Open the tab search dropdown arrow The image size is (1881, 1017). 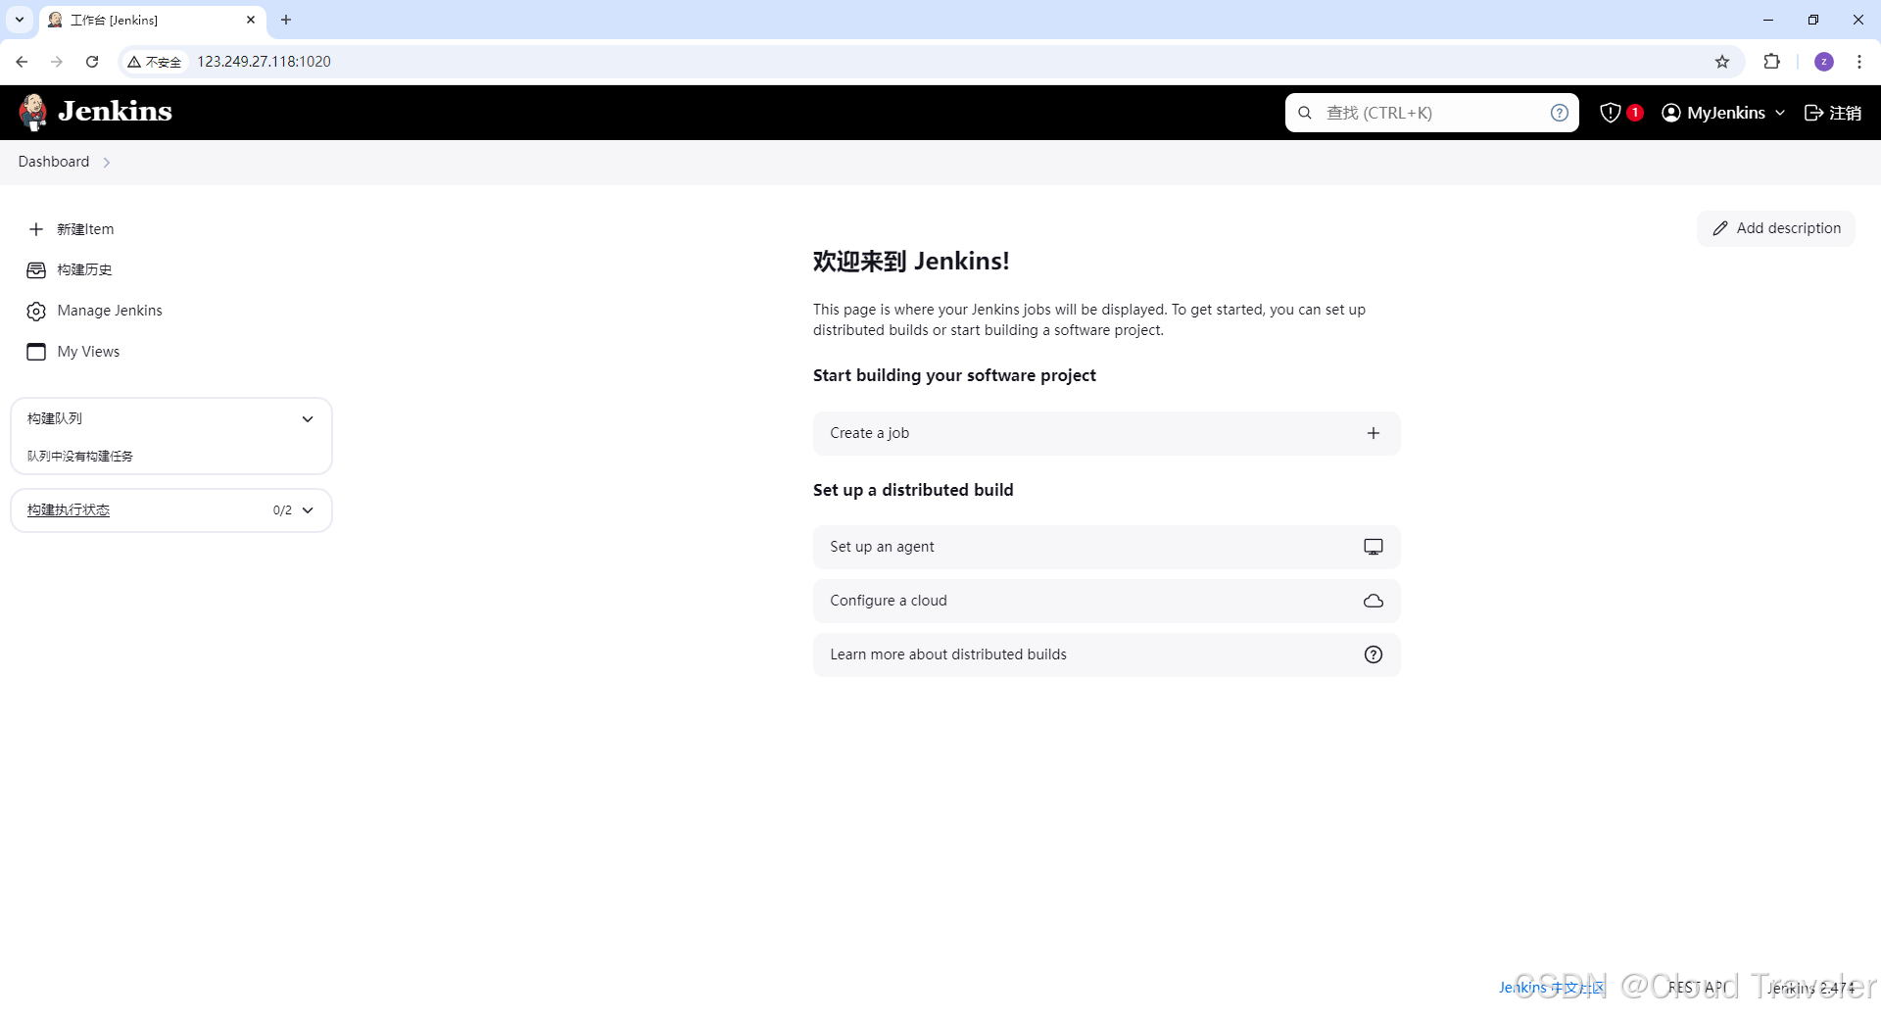coord(19,20)
